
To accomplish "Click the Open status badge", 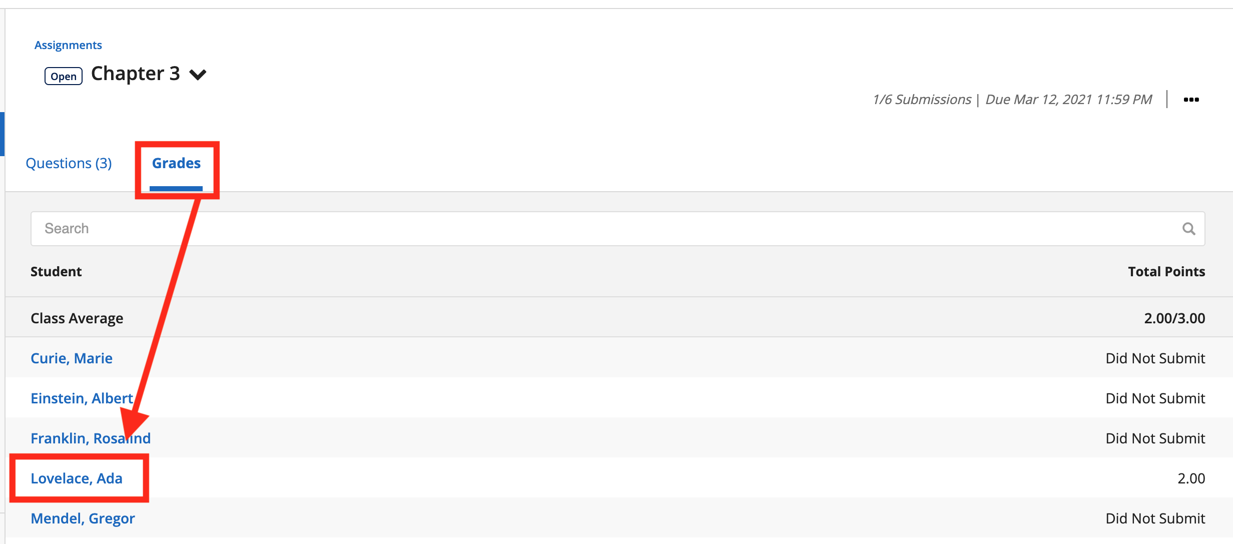I will click(x=64, y=77).
